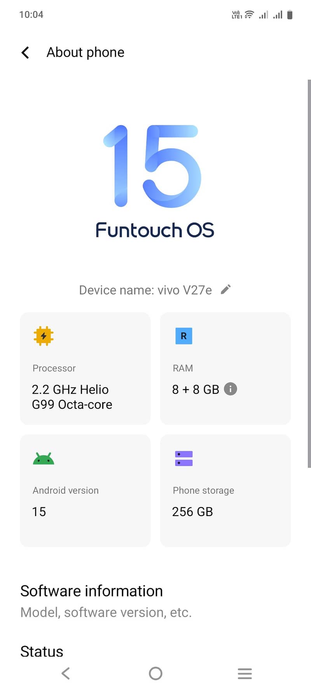This screenshot has height=690, width=311.
Task: Tap the purple phone storage icon
Action: 184,459
